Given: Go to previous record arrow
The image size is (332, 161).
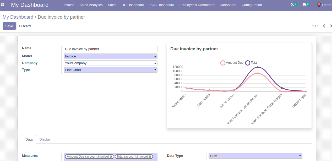Looking at the screenshot, I should coord(324,26).
